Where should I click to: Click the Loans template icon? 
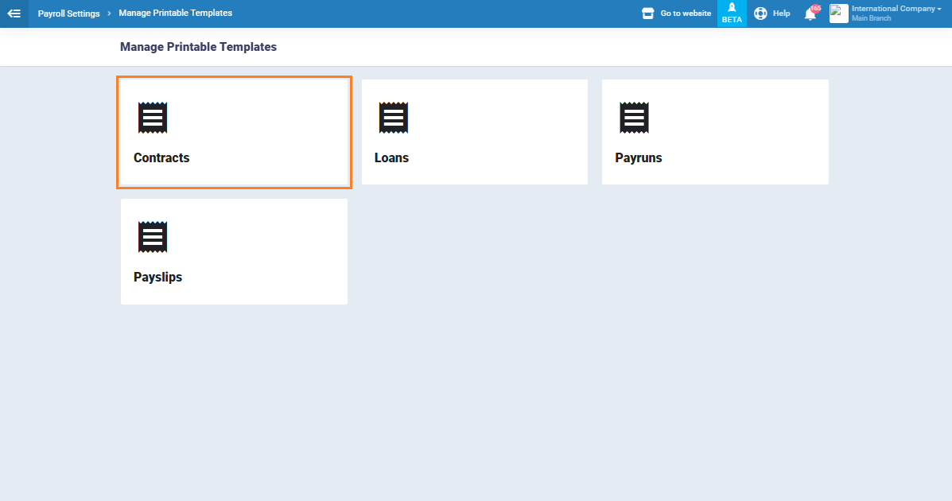(394, 118)
